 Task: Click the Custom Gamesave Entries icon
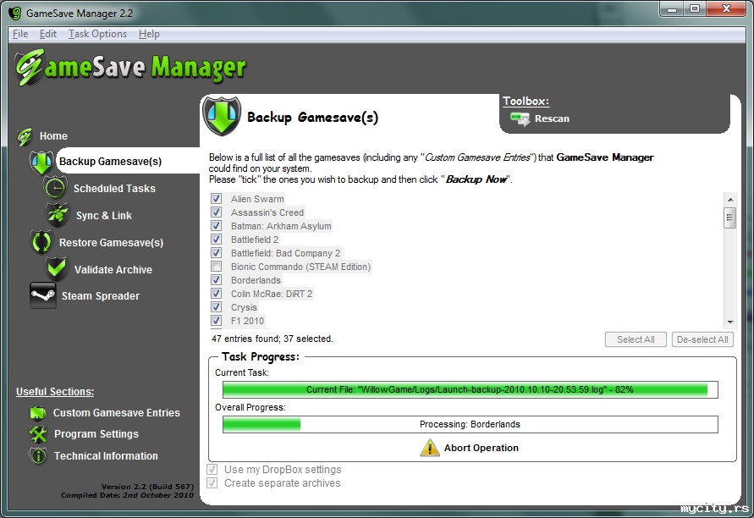coord(38,413)
